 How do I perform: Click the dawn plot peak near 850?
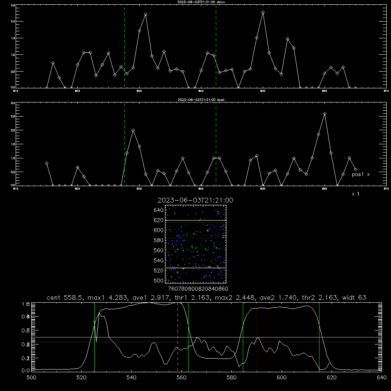(263, 12)
